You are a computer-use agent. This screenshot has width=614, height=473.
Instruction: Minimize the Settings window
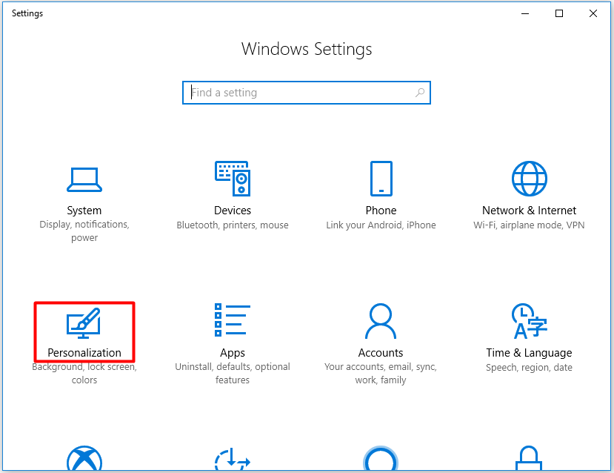click(x=525, y=13)
